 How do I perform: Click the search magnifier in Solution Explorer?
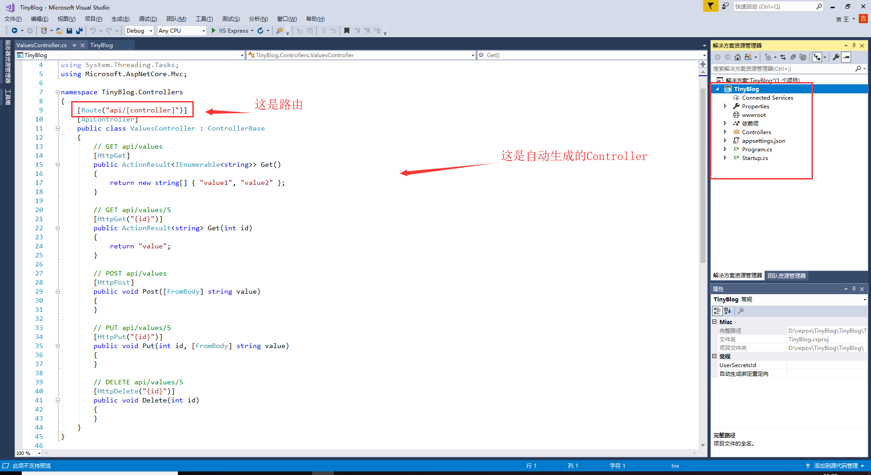pos(858,69)
